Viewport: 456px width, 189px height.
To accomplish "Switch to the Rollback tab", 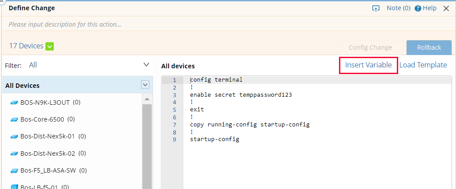I will [x=429, y=47].
